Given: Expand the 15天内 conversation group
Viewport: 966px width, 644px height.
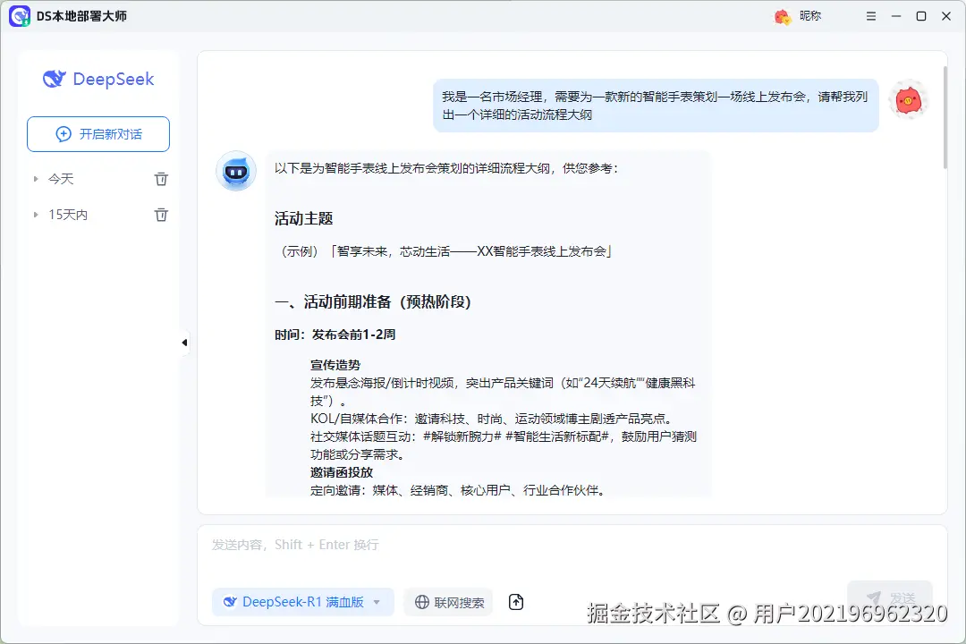Looking at the screenshot, I should click(34, 215).
